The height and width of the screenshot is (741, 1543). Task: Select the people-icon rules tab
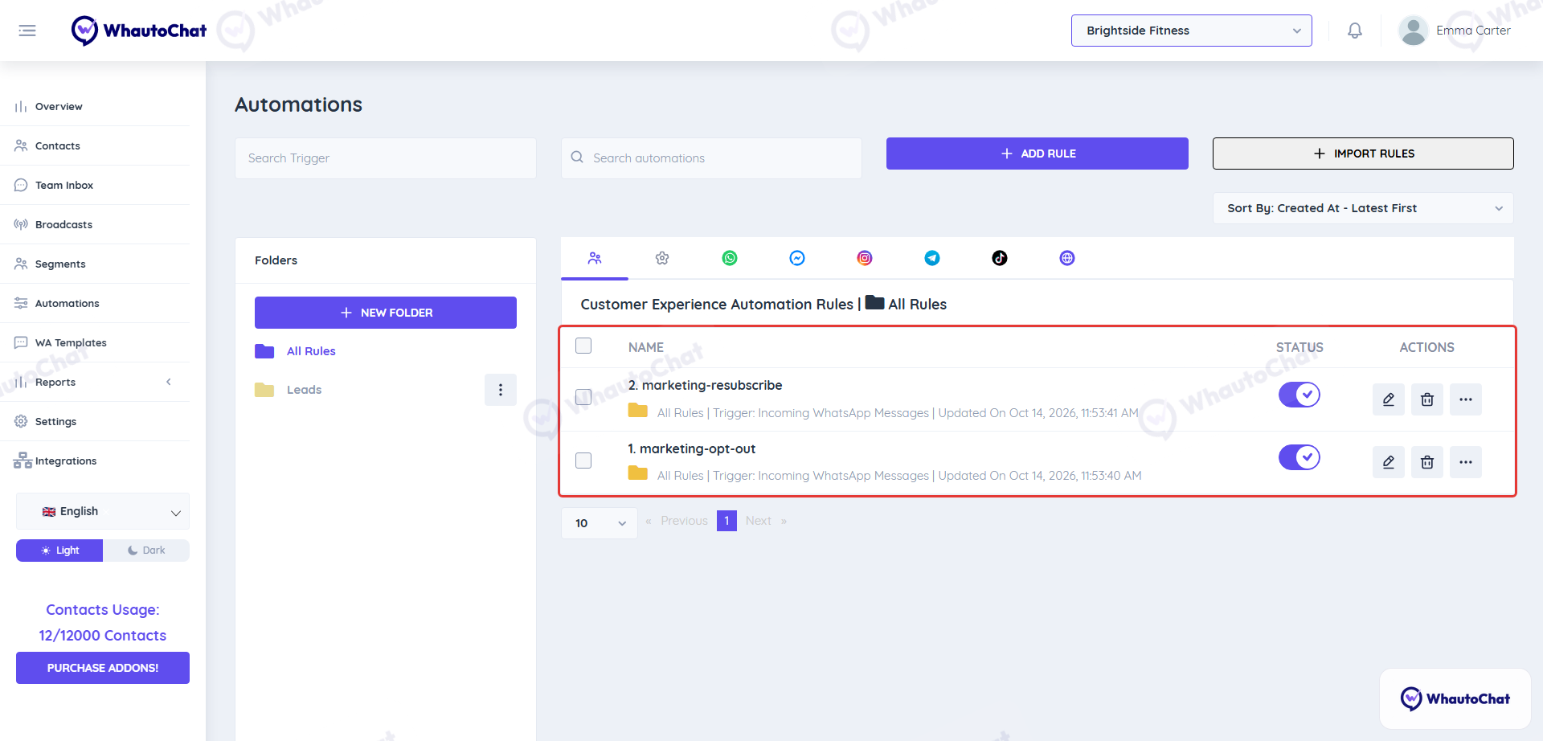(595, 258)
